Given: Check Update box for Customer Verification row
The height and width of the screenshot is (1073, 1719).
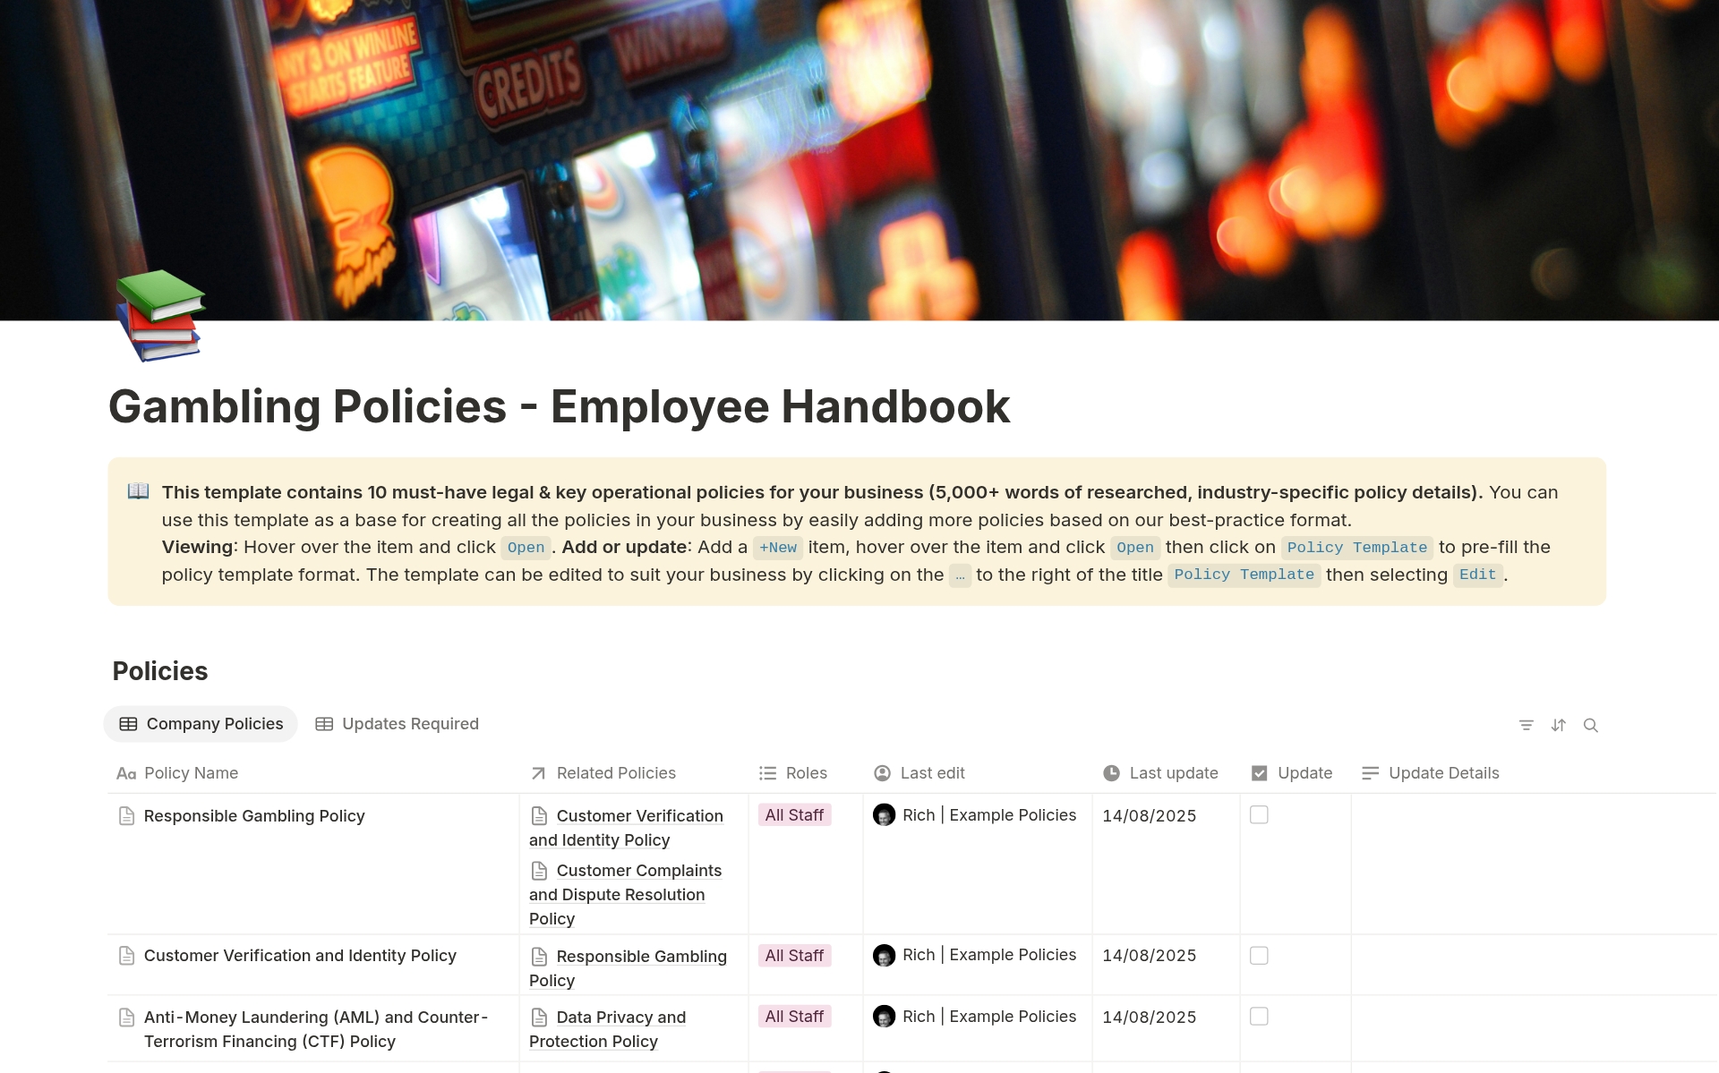Looking at the screenshot, I should coord(1259,956).
